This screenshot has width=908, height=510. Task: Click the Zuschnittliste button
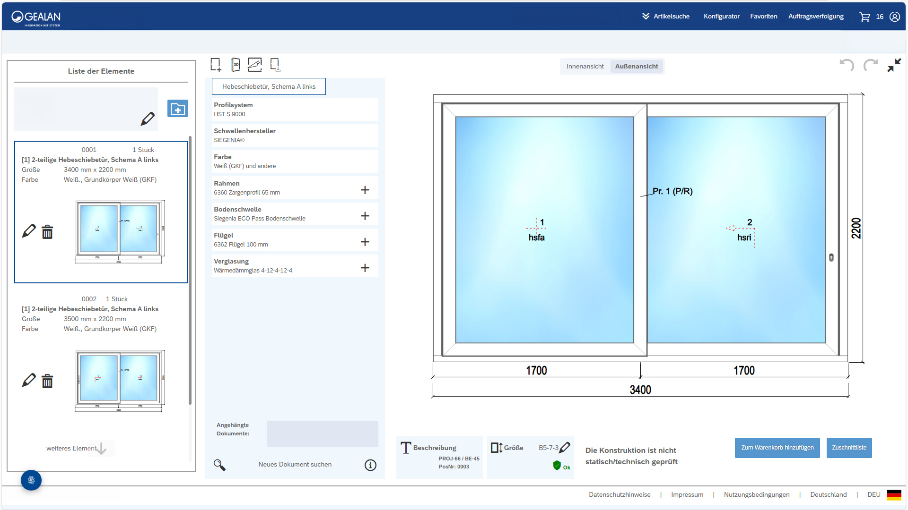[849, 448]
